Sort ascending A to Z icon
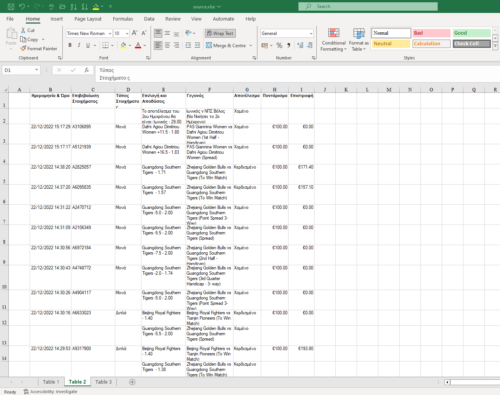The image size is (500, 395). click(x=74, y=6)
